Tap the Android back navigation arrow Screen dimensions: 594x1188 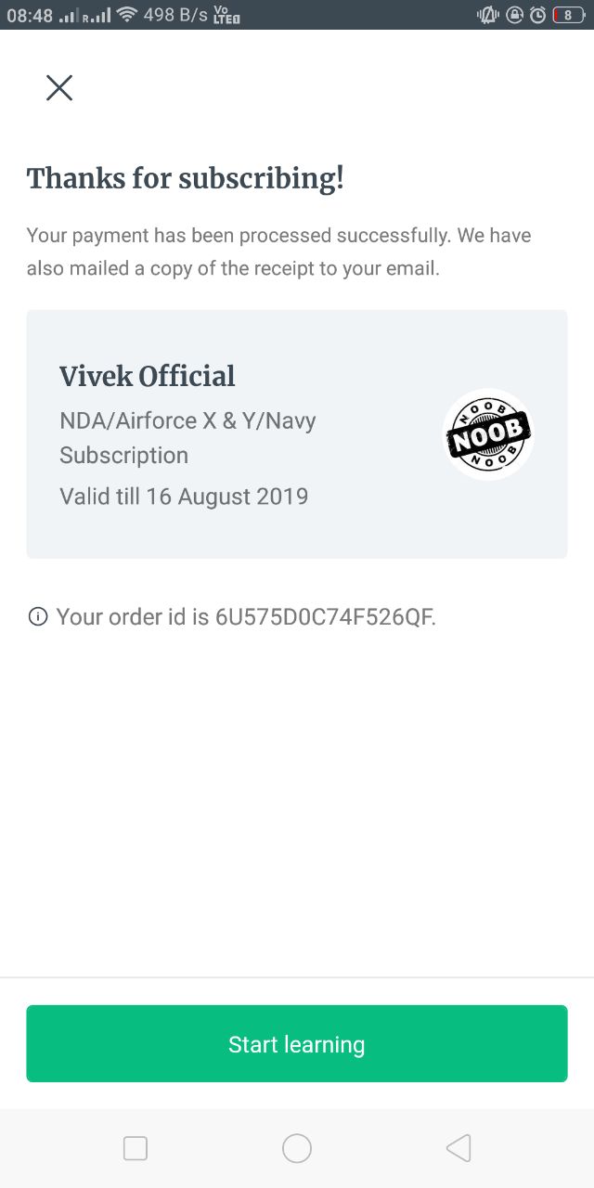pyautogui.click(x=458, y=1148)
